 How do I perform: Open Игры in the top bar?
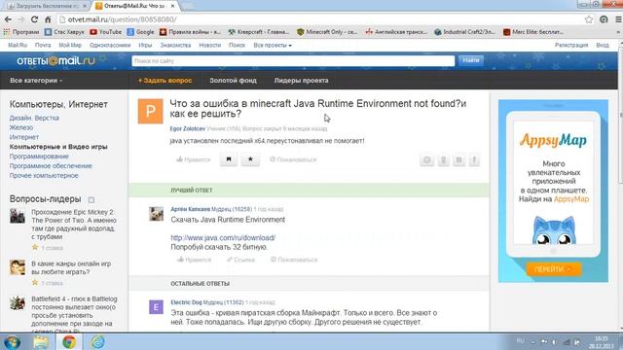pos(145,46)
